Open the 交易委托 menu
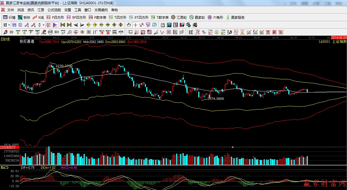The width and height of the screenshot is (347, 190). (101, 10)
